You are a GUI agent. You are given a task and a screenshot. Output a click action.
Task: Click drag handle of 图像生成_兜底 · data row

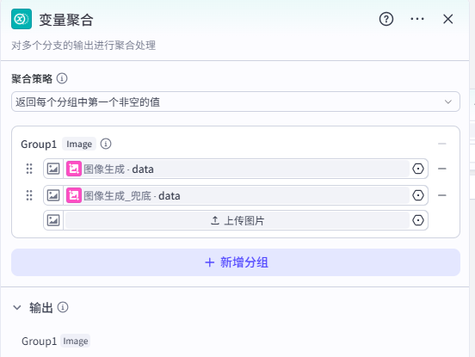(29, 195)
